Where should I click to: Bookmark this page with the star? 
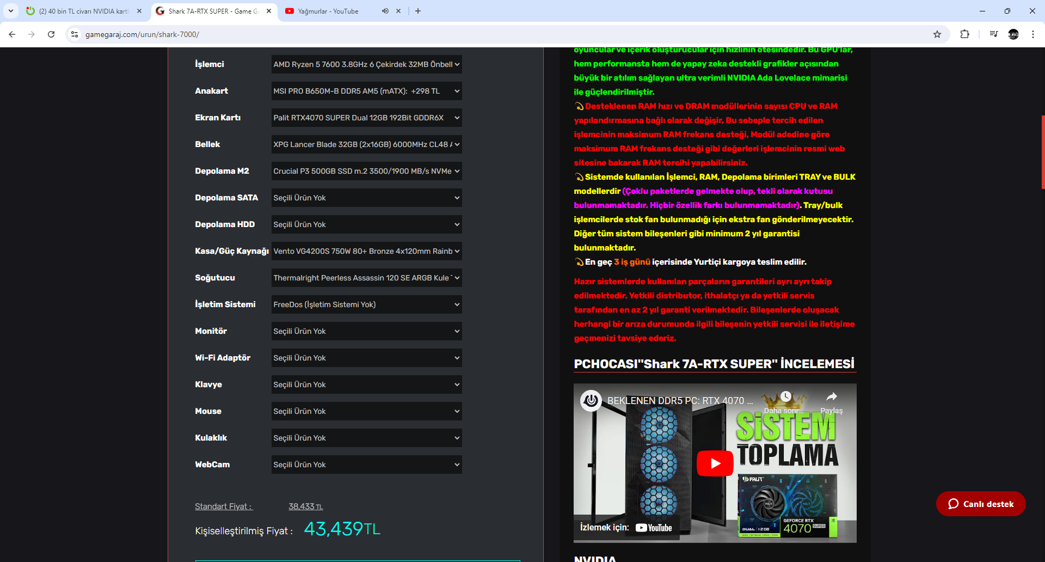tap(937, 34)
